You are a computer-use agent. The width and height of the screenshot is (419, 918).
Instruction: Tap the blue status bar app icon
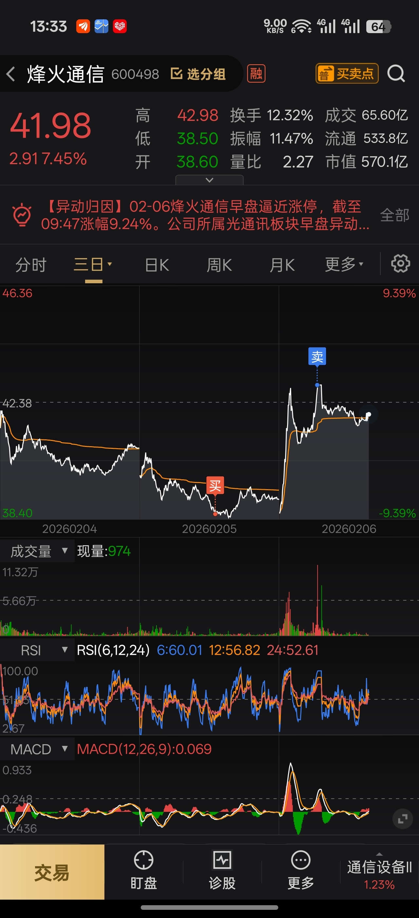pos(101,26)
